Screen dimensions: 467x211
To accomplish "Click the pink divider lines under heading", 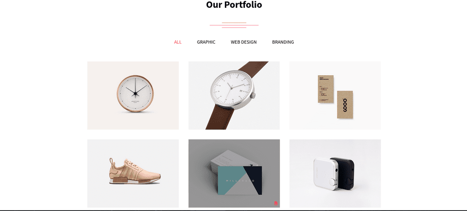I will tap(234, 26).
